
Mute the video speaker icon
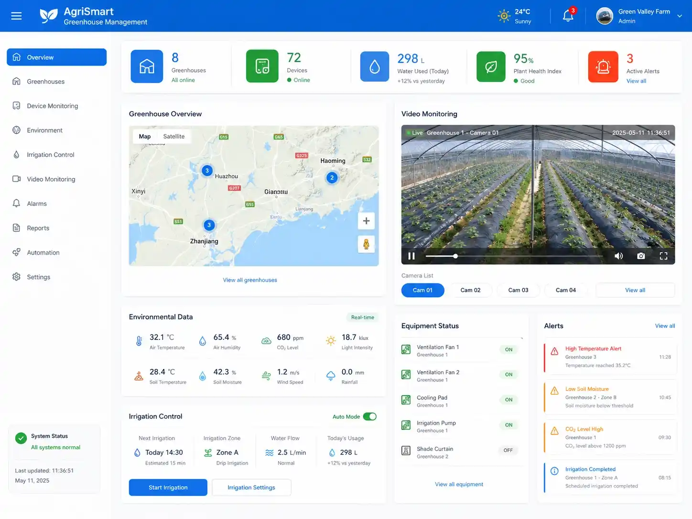point(618,256)
